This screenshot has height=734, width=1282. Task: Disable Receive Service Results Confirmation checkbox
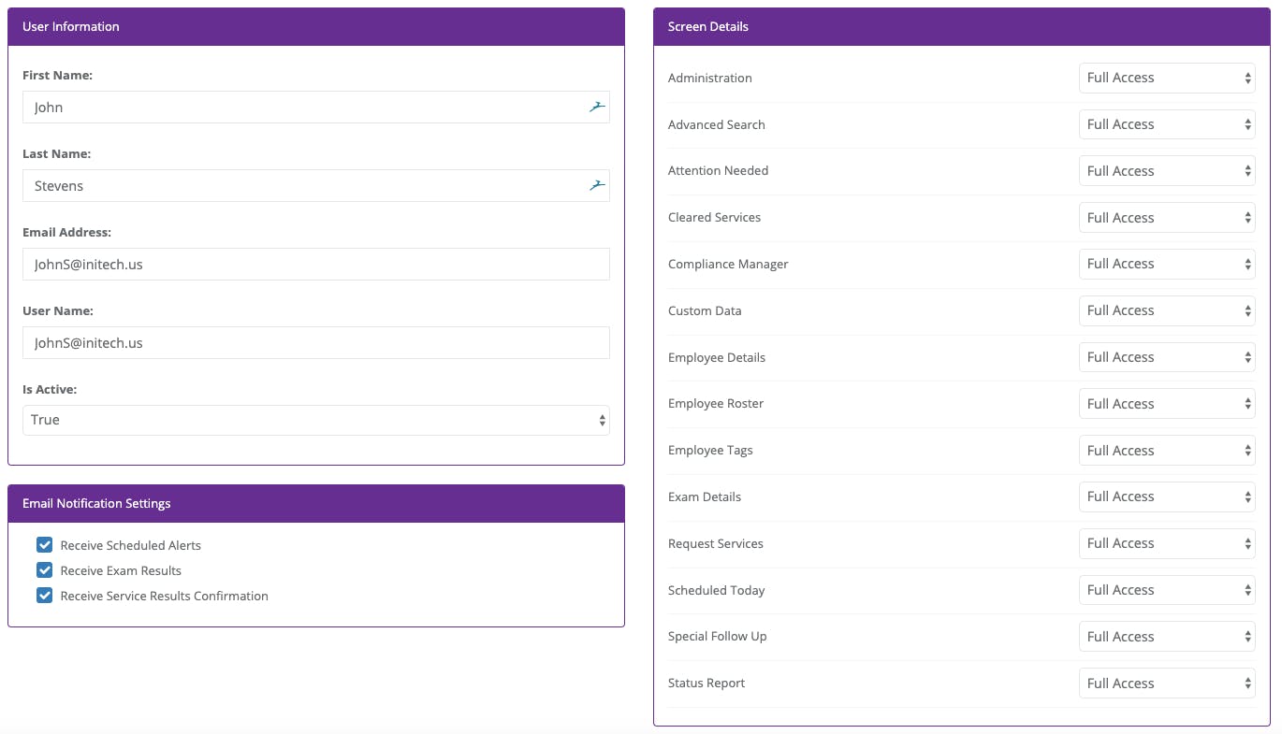tap(44, 596)
